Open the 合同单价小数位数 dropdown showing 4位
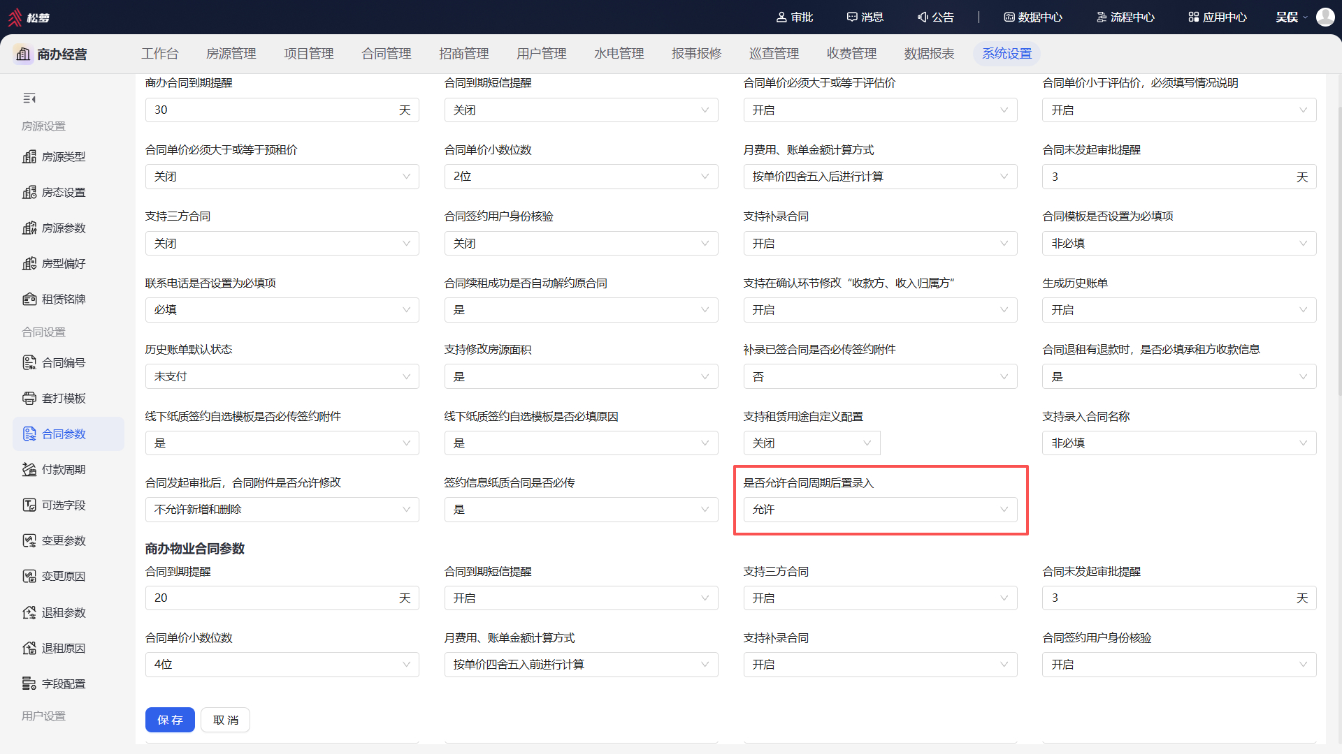 [282, 665]
